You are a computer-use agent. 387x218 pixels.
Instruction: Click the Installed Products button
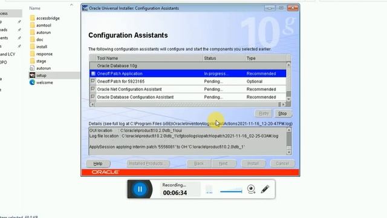[148, 163]
